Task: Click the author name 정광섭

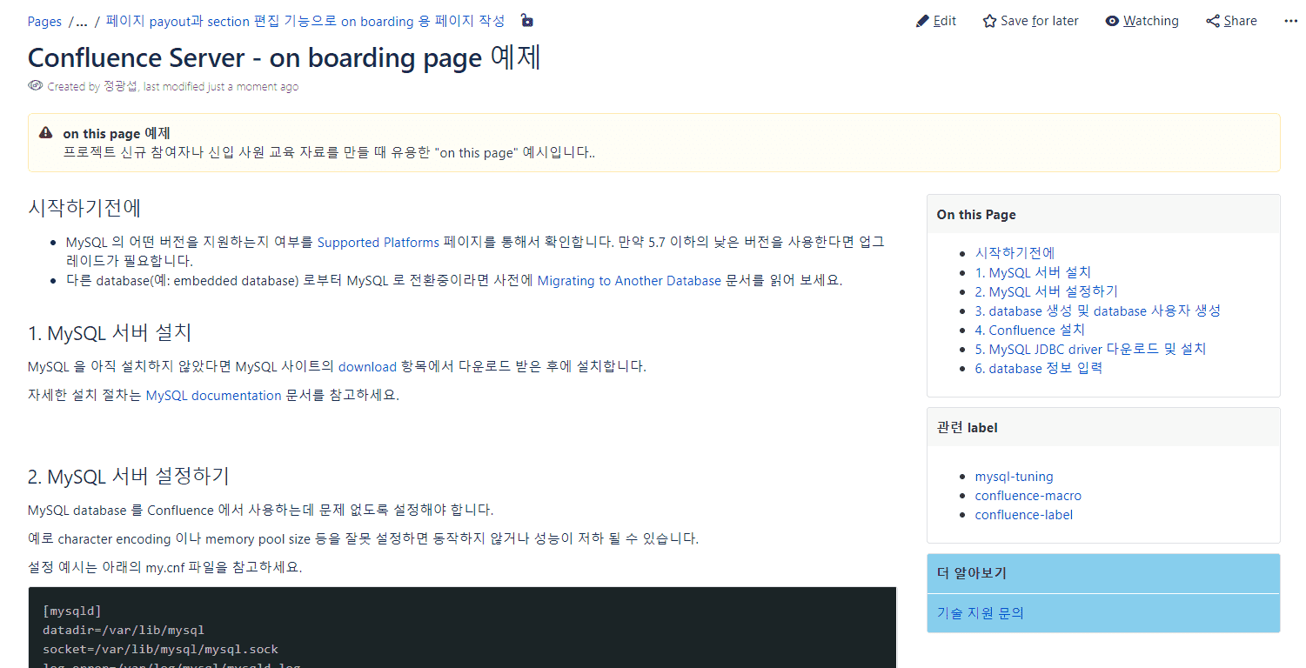Action: tap(120, 86)
